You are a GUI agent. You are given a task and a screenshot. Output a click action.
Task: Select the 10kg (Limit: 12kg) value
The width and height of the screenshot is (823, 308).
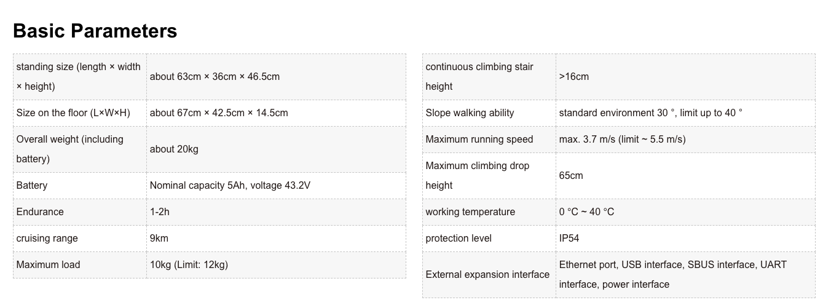[x=189, y=265]
